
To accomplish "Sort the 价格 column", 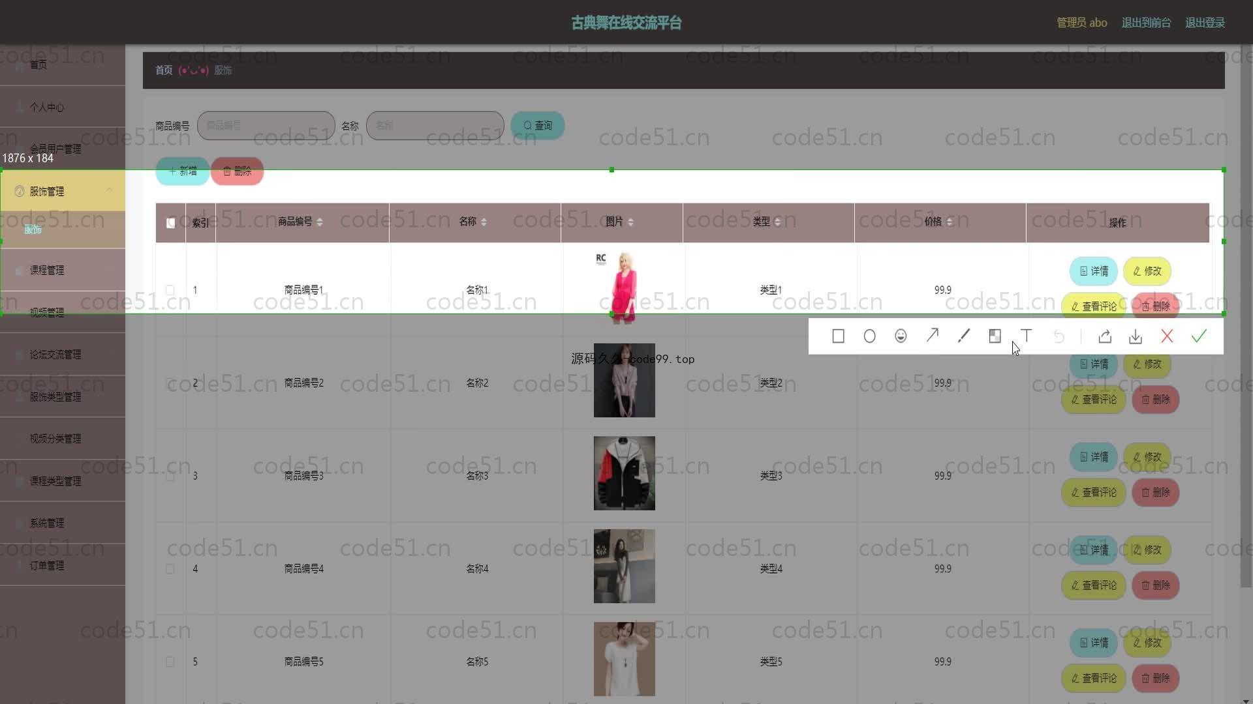I will (949, 222).
